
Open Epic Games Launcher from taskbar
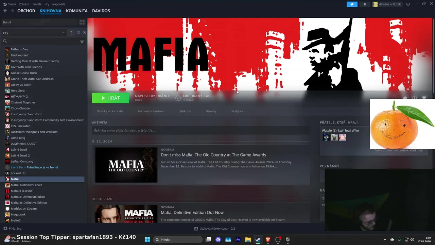[x=288, y=240]
